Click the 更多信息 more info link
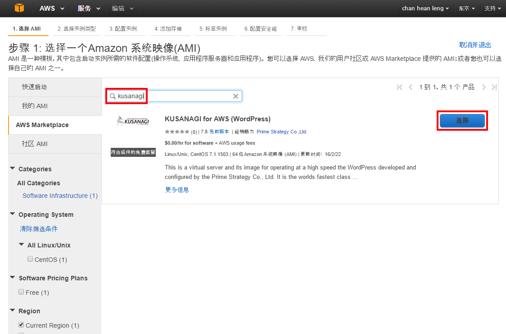Viewport: 506px width, 334px height. [177, 190]
